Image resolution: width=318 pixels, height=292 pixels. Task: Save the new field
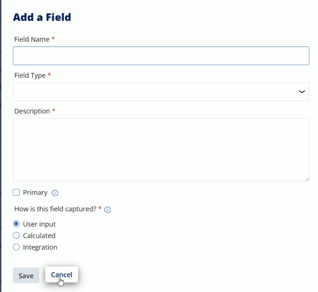[26, 276]
